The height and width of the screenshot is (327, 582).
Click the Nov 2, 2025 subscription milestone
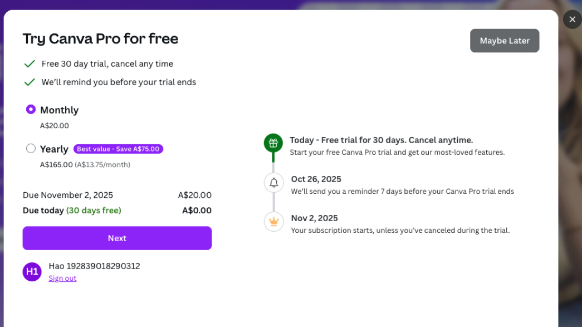[x=315, y=218]
